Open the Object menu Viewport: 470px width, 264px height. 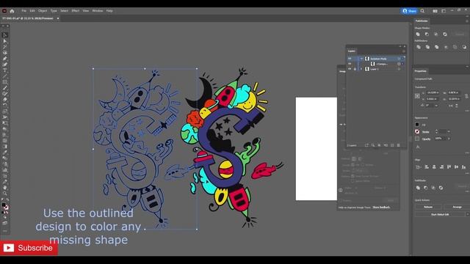43,11
